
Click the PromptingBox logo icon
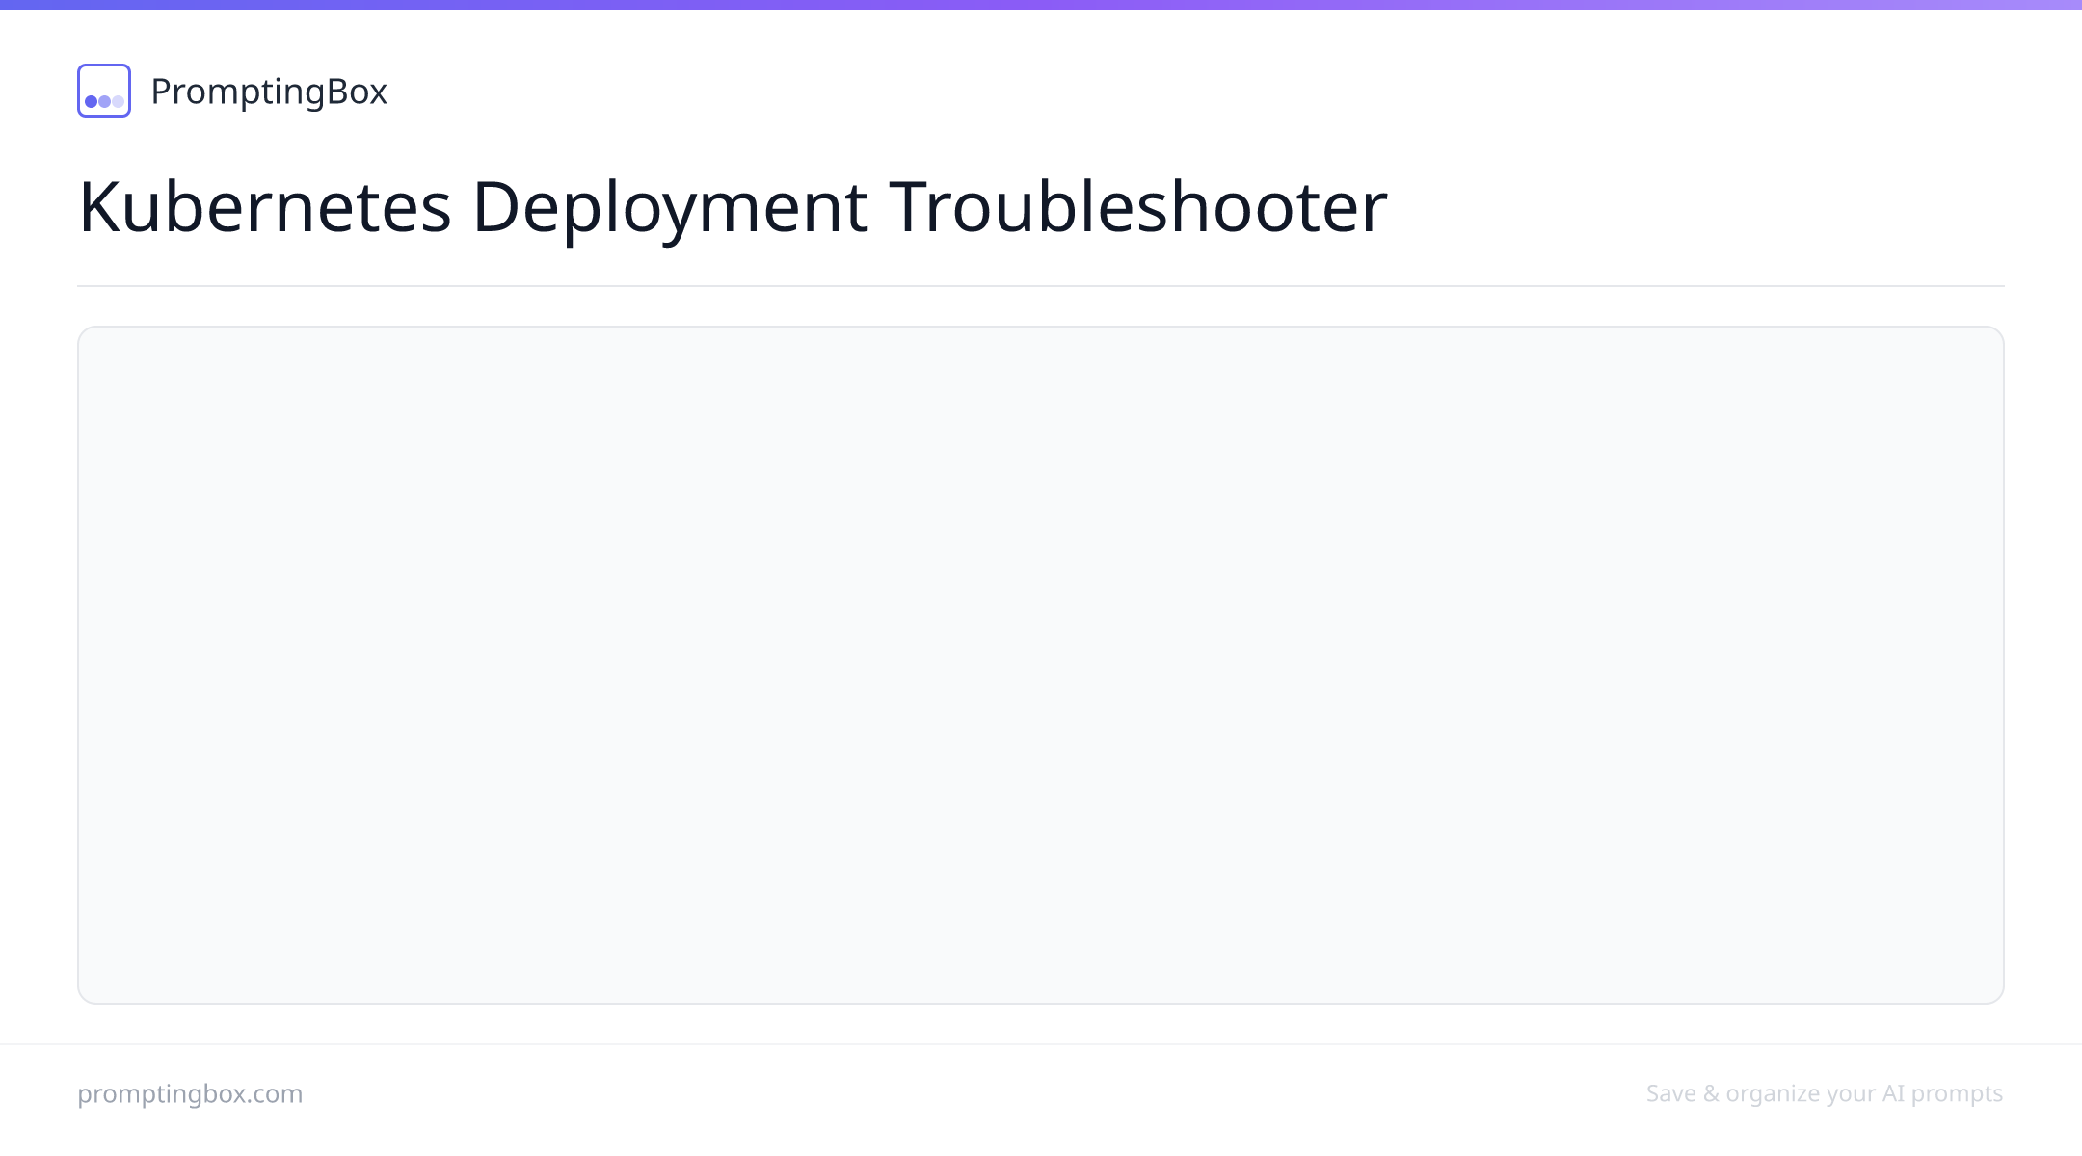104,91
